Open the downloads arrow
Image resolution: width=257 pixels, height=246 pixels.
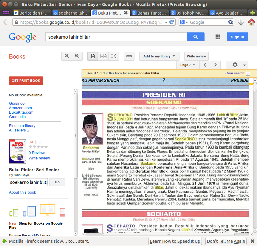click(x=241, y=22)
